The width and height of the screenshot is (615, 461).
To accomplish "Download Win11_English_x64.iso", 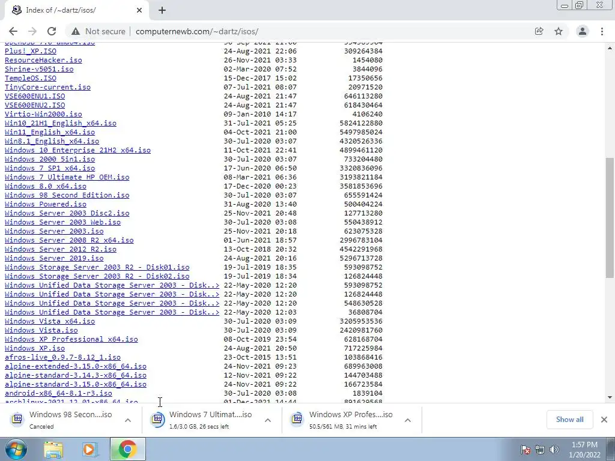I will coord(50,132).
